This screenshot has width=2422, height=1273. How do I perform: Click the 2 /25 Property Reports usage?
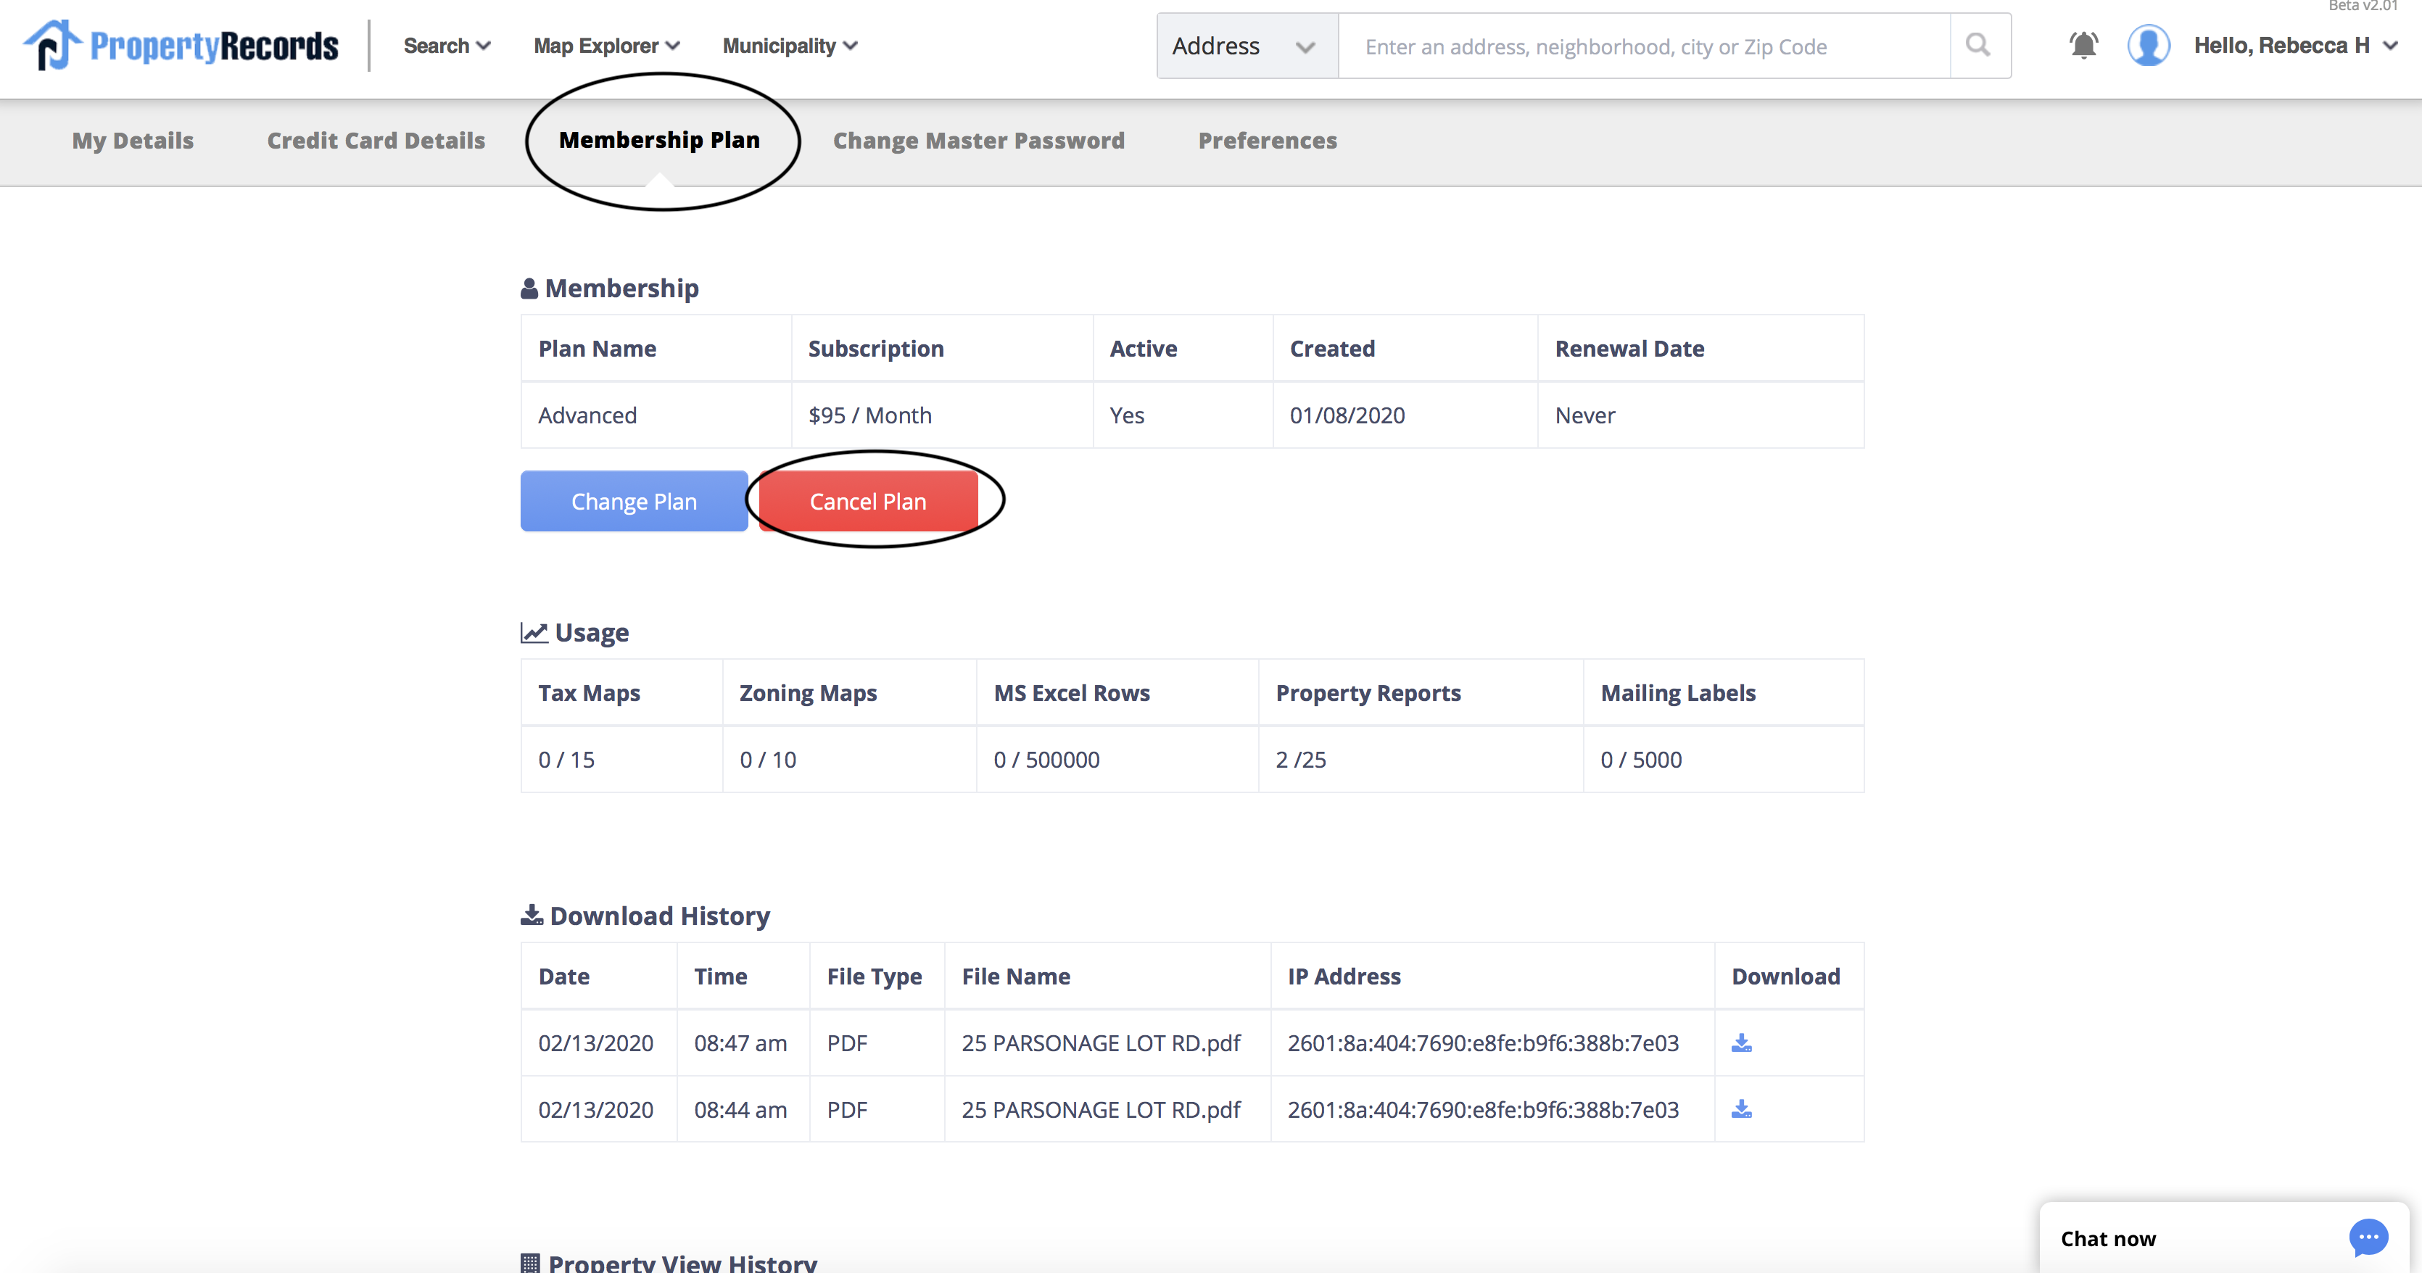click(1300, 760)
